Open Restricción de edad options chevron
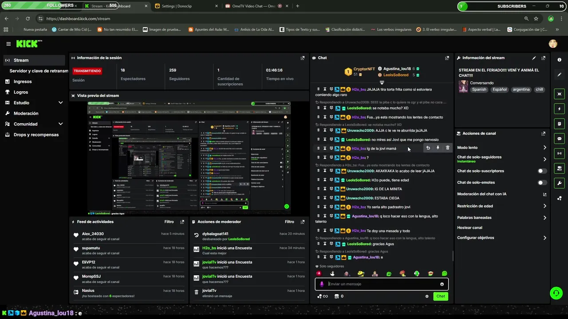Screen dimensions: 568x319 pyautogui.click(x=545, y=206)
